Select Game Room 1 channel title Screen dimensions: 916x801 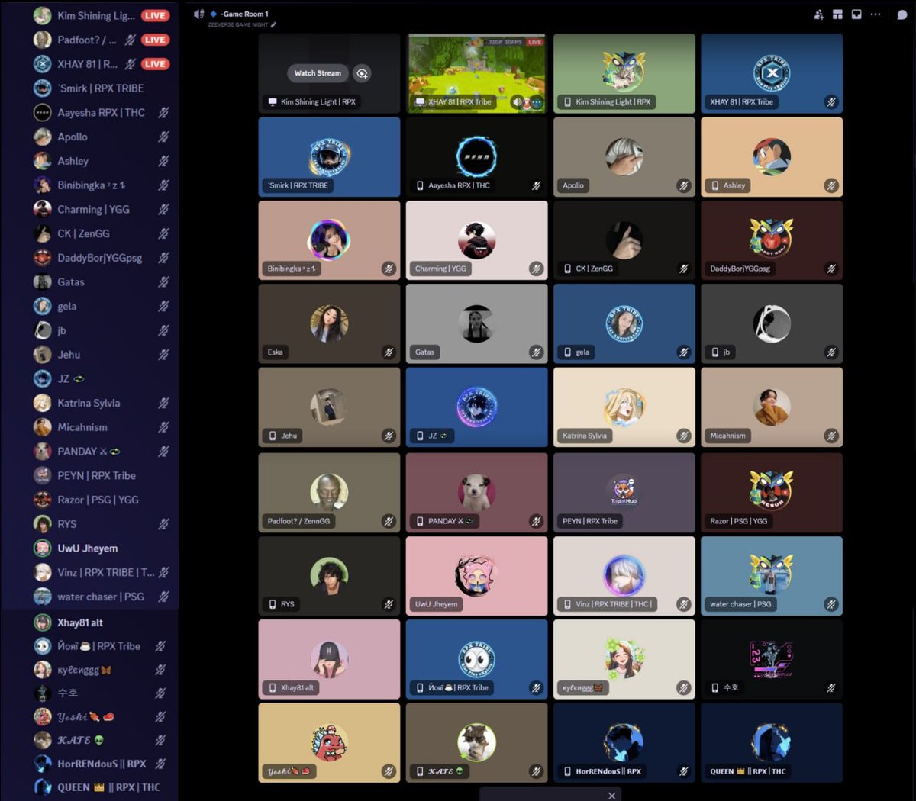(244, 14)
